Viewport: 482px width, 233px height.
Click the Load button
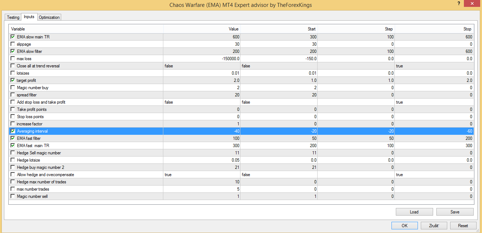coord(414,212)
